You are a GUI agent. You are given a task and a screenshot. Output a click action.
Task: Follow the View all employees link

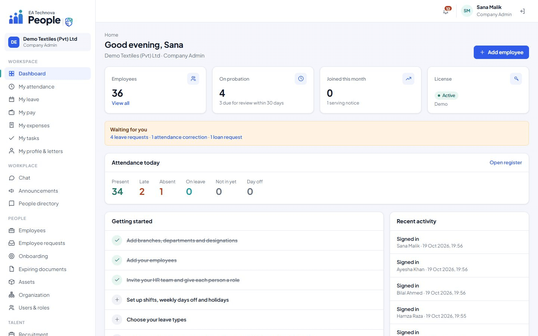coord(120,103)
